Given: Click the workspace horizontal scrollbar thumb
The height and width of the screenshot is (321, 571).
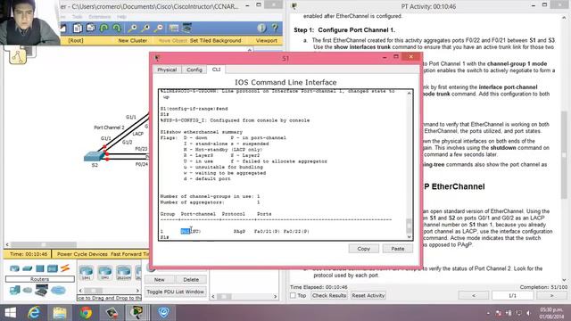Looking at the screenshot, I should (44, 244).
